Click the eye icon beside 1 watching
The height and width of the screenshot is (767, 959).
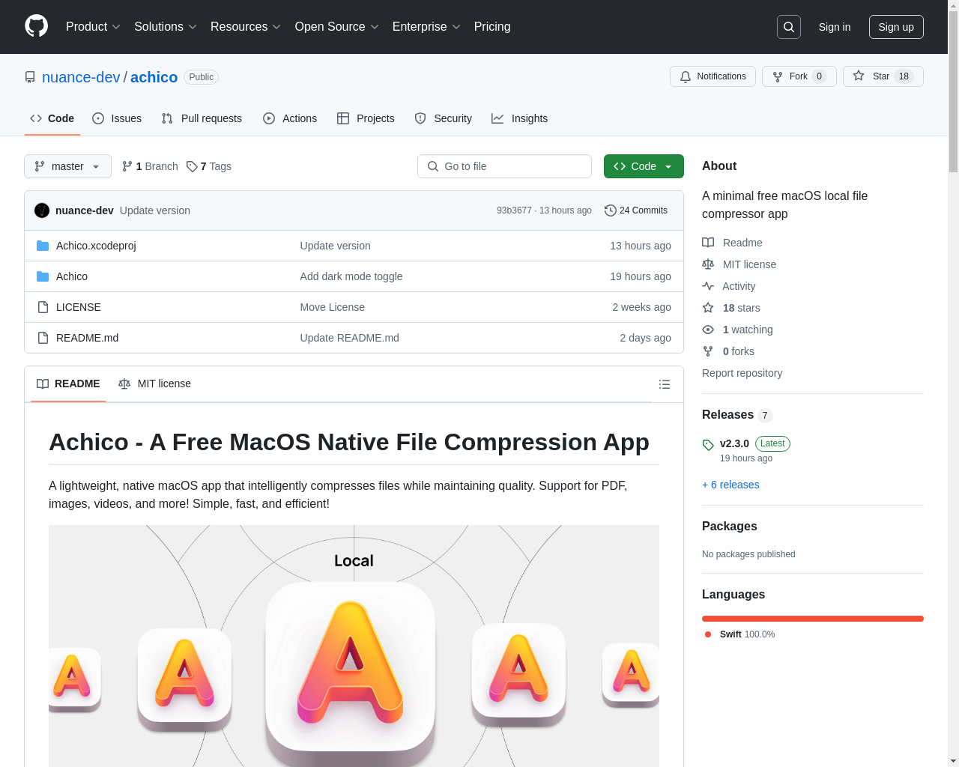tap(708, 330)
